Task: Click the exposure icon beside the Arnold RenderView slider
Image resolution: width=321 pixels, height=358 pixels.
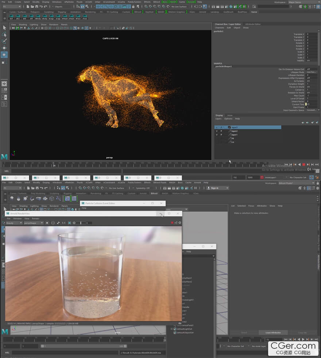Action: tap(74, 223)
